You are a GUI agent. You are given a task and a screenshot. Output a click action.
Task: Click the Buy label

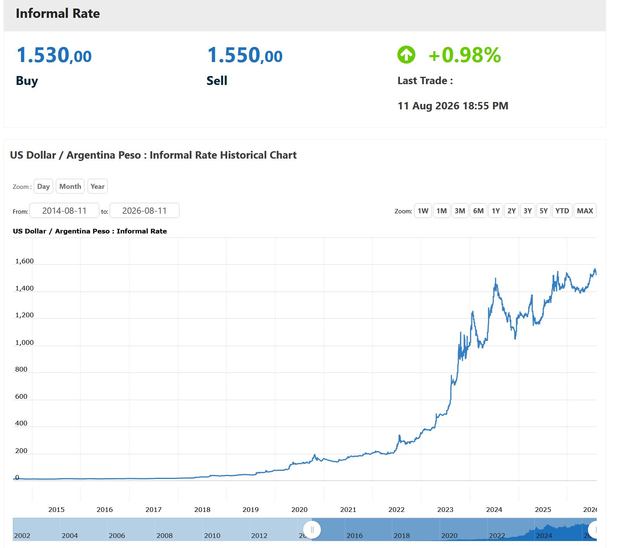point(27,81)
